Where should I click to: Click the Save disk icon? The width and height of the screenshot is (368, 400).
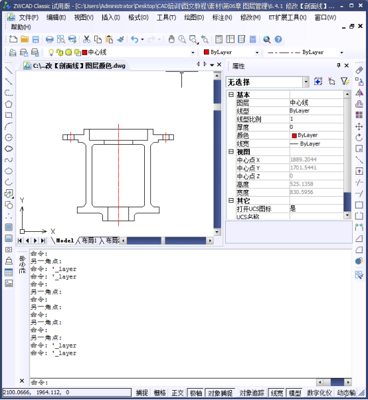[35, 39]
